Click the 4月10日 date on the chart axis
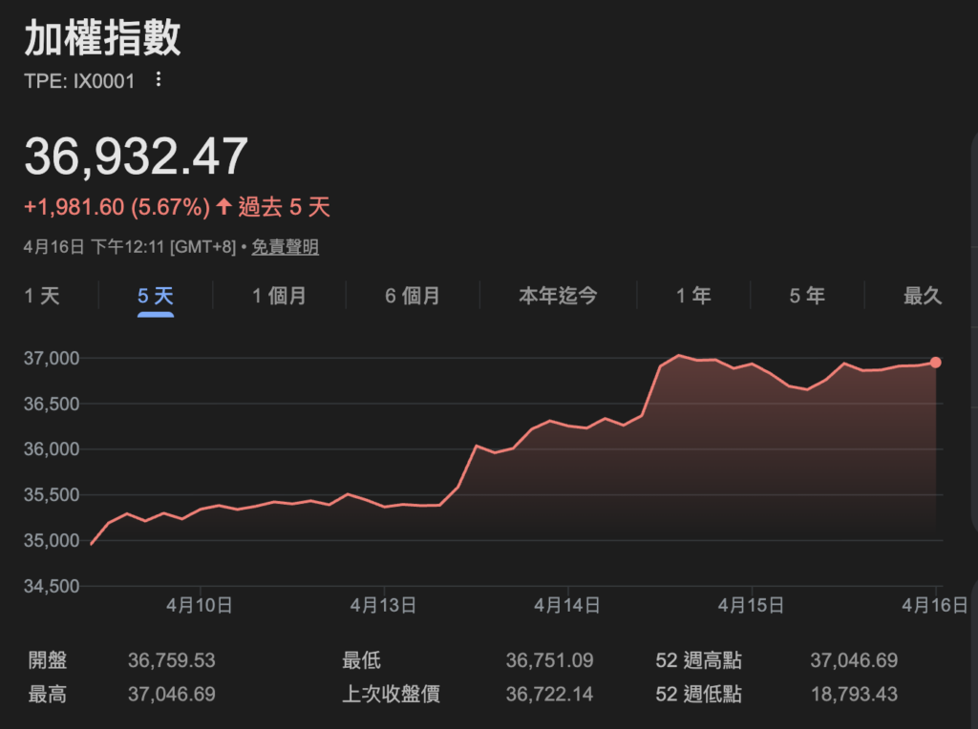 pyautogui.click(x=200, y=605)
